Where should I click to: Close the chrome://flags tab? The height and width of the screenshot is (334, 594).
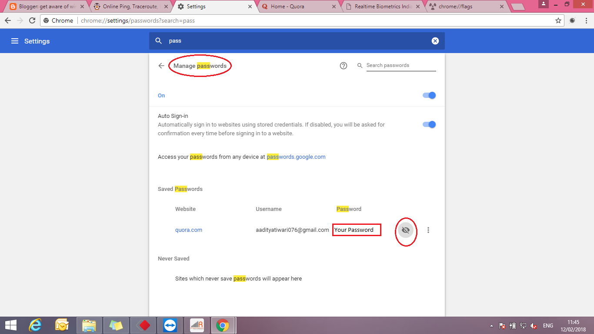[502, 7]
